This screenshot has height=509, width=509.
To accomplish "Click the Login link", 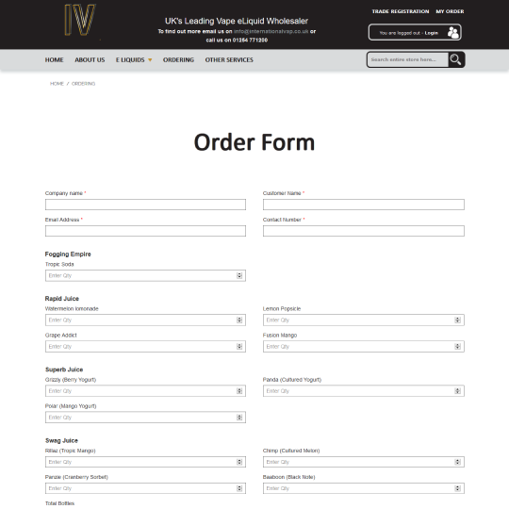I will click(x=431, y=33).
